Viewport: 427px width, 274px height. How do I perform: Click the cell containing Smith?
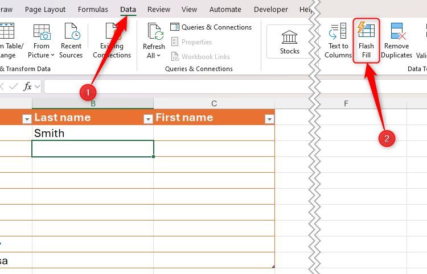[93, 133]
